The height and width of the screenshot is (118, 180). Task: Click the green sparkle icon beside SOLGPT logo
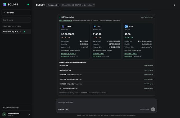[x=28, y=4]
